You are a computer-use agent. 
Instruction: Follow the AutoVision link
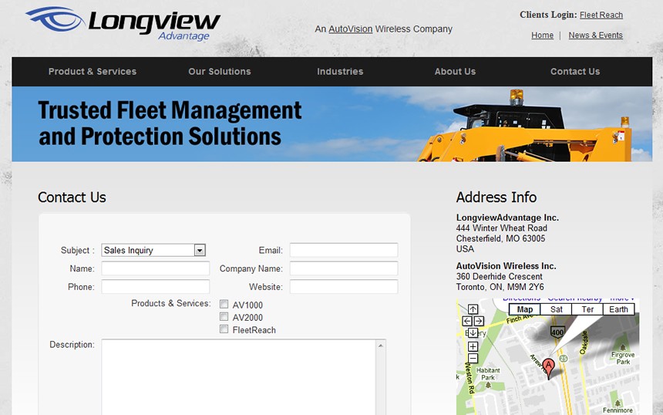point(351,29)
